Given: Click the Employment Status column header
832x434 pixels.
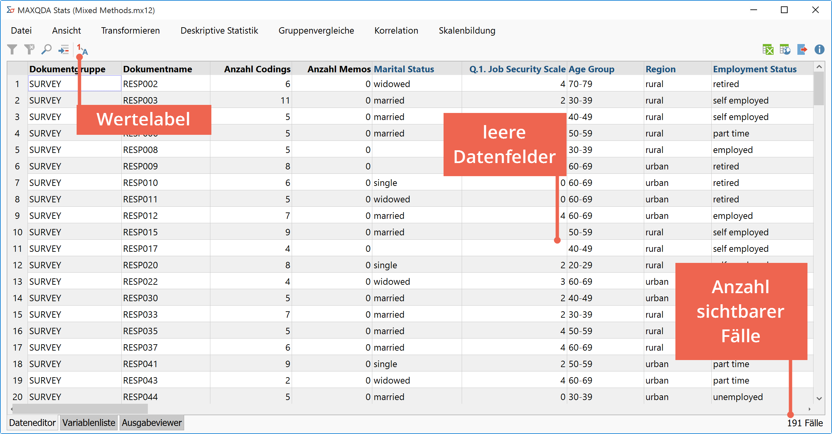Looking at the screenshot, I should pos(762,69).
